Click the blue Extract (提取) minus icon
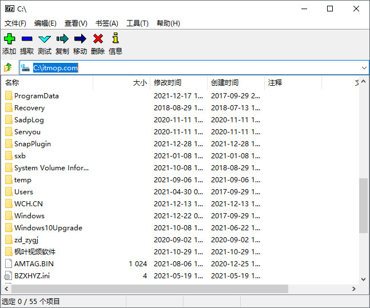The image size is (370, 308). (27, 39)
